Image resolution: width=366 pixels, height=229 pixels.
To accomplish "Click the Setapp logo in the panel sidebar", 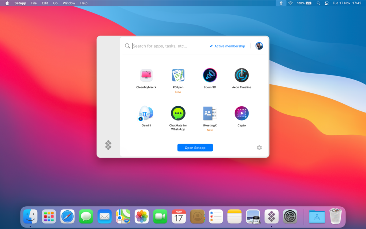I will (x=108, y=145).
